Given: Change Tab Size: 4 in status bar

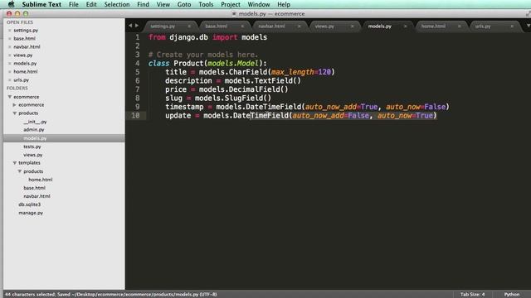Looking at the screenshot, I should point(472,295).
